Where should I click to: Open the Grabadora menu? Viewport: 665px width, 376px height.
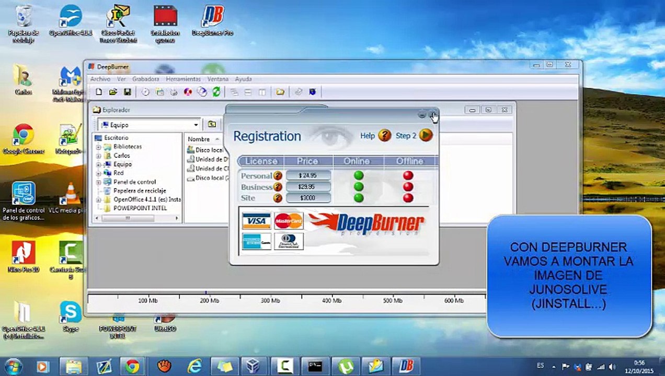[145, 79]
